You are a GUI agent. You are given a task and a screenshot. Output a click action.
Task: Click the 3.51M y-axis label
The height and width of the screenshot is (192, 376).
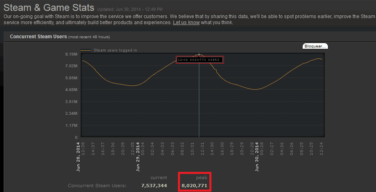tap(71, 101)
